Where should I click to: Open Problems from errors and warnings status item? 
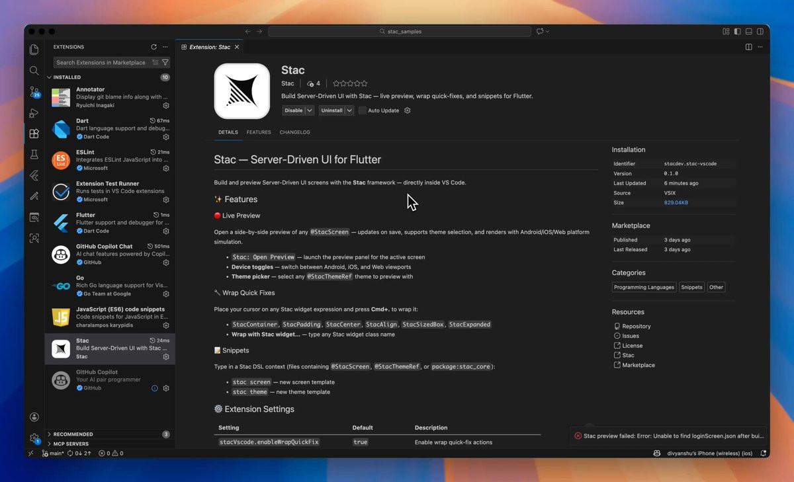point(110,454)
